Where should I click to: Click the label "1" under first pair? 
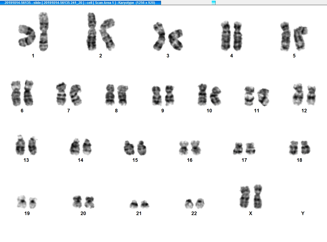[x=33, y=56]
